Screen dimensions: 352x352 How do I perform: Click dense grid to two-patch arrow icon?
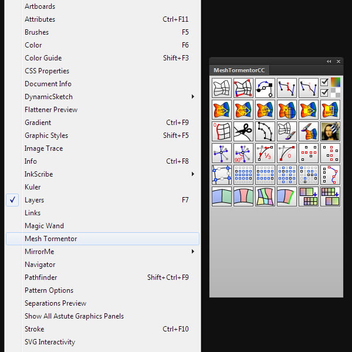coord(330,197)
